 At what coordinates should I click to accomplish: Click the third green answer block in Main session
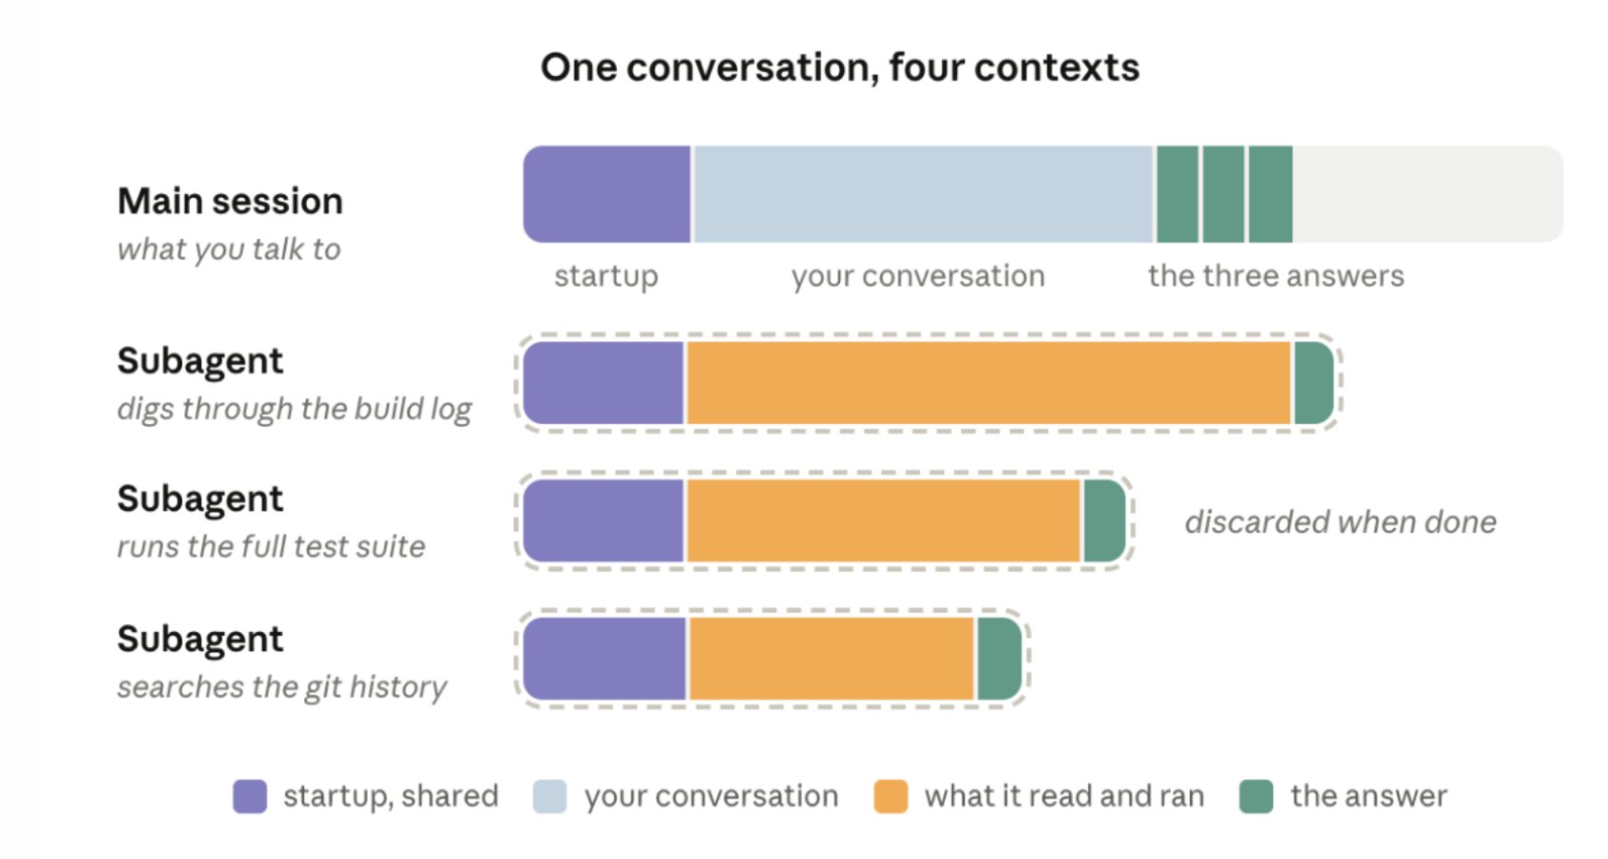click(1271, 194)
